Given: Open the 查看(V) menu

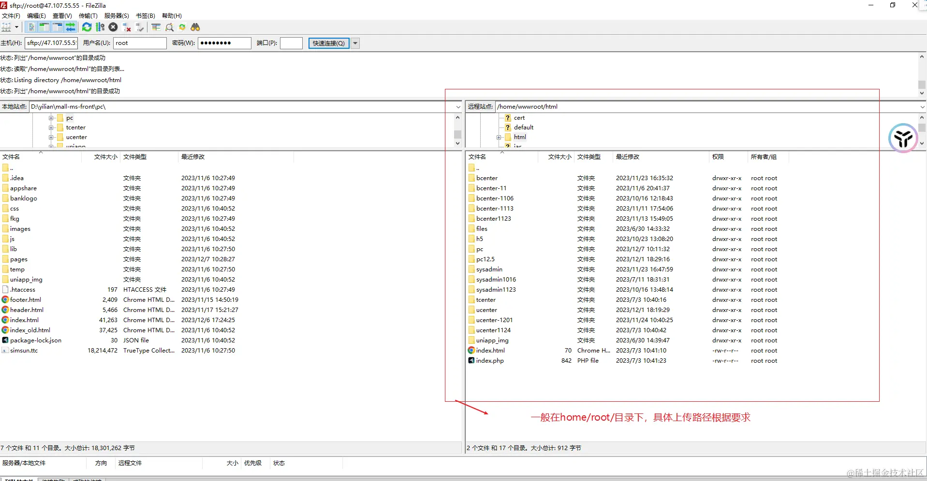Looking at the screenshot, I should [x=62, y=15].
